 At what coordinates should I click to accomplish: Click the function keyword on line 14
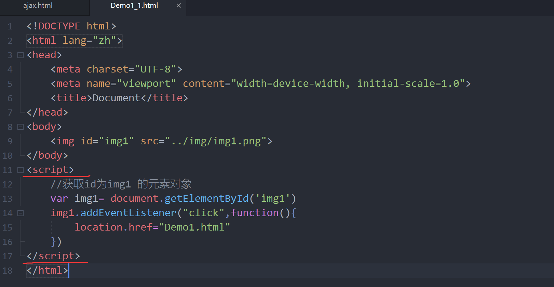255,213
